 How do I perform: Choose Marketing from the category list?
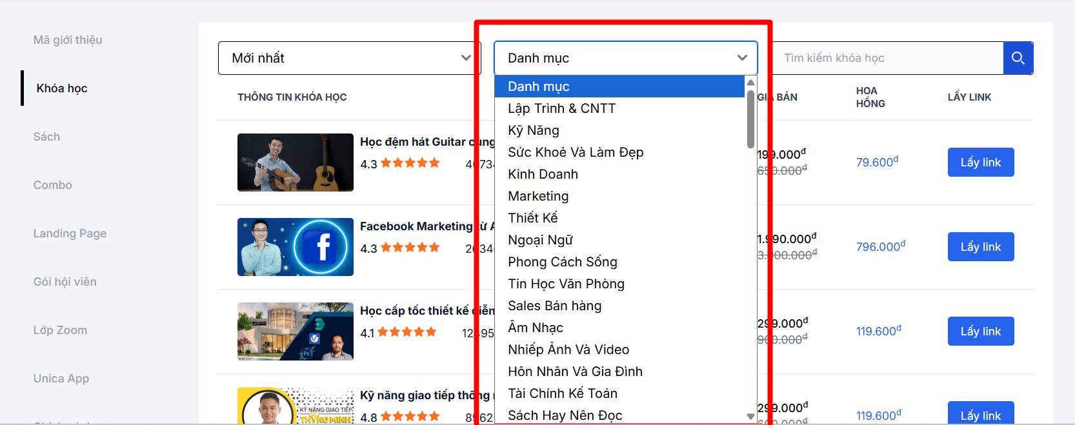coord(538,196)
